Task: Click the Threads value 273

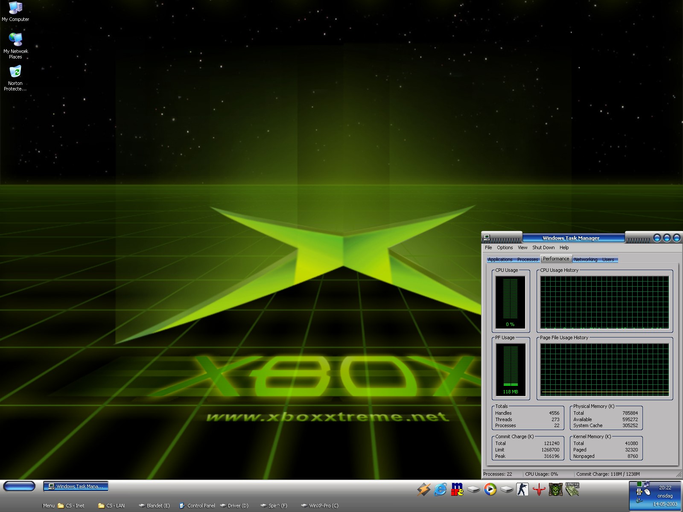Action: pyautogui.click(x=555, y=419)
